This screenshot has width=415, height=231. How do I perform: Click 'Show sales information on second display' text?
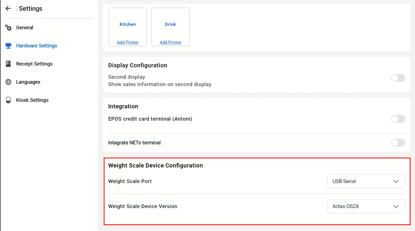click(x=160, y=84)
